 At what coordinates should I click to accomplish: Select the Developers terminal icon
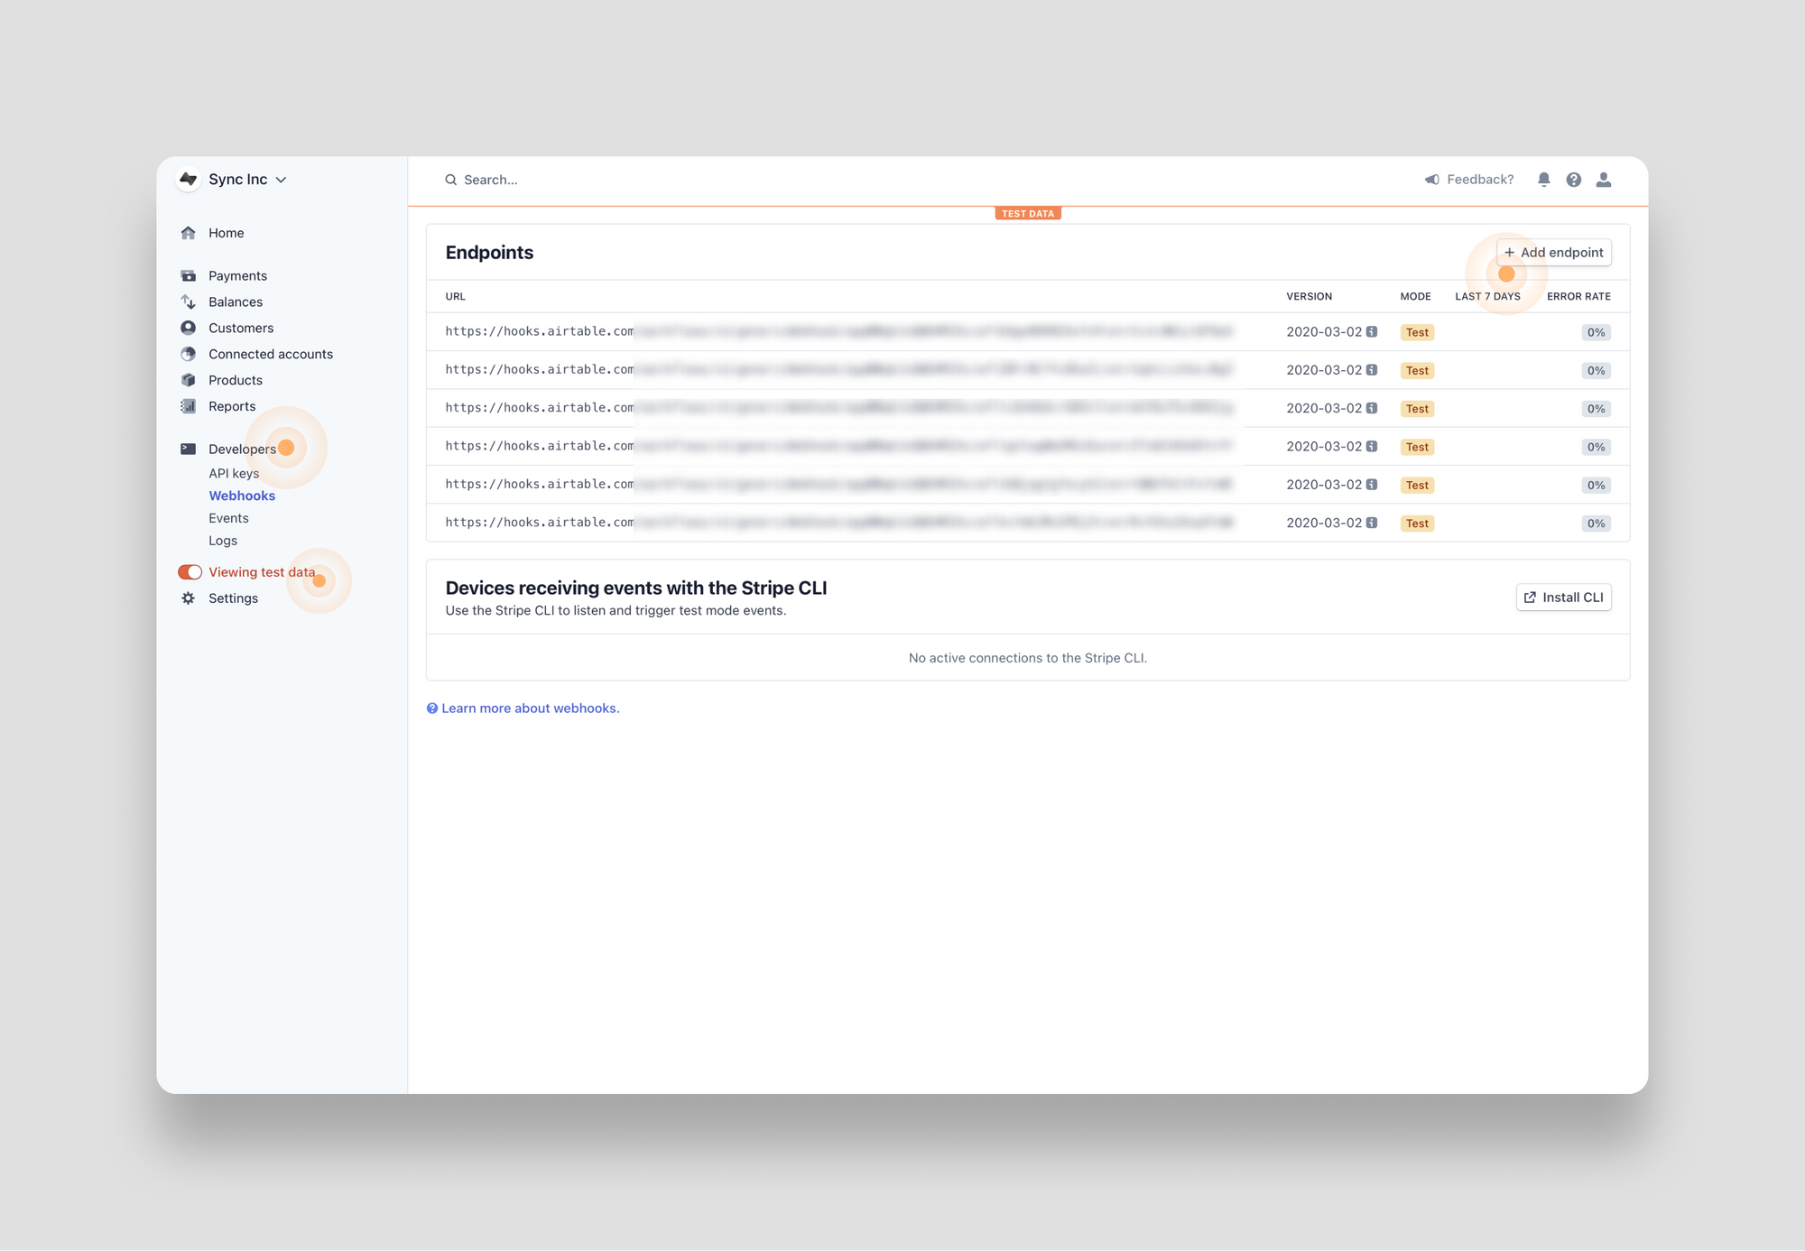click(188, 449)
